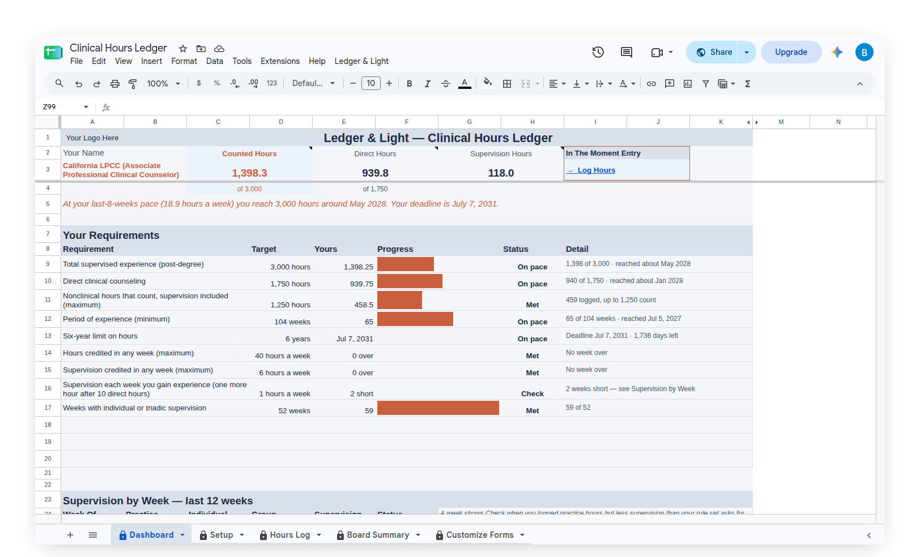Open the account avatar B
Viewport: 920px width, 557px height.
coord(864,52)
